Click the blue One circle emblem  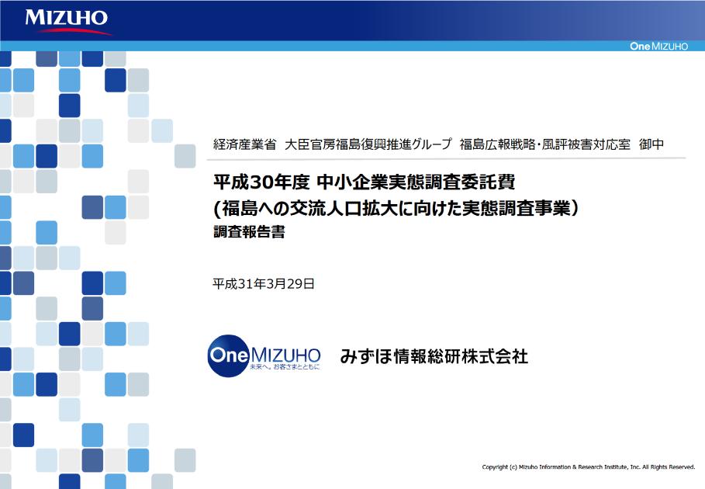(x=226, y=356)
